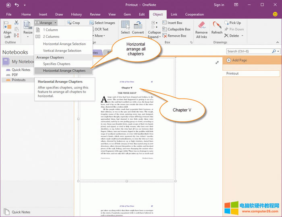Switch to the Gem ribbon tab
Screen dimensions: 282x217
pyautogui.click(x=128, y=14)
